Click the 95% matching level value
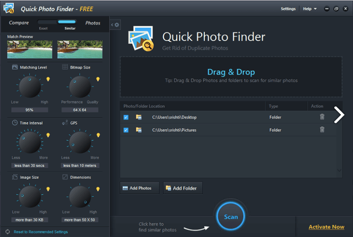The height and width of the screenshot is (237, 353). coord(30,110)
